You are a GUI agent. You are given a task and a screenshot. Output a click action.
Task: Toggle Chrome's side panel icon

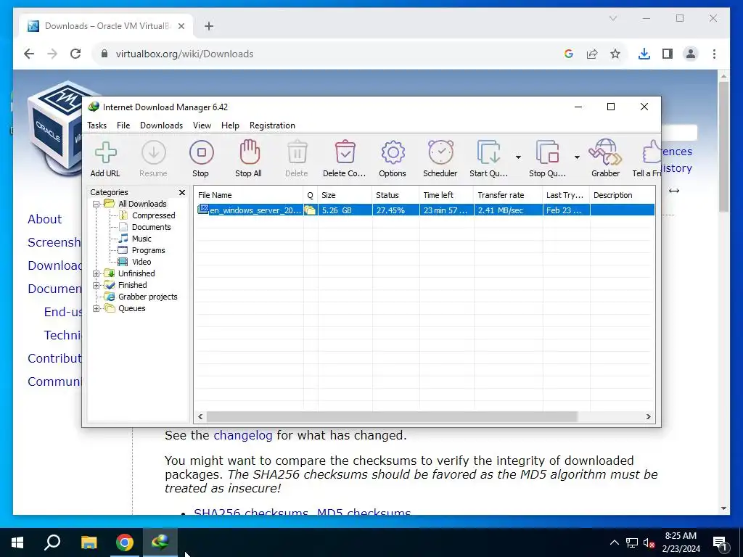(668, 54)
